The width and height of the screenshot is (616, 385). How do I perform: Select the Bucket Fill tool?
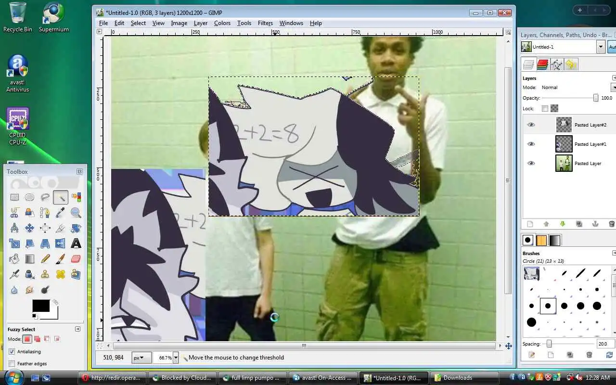(14, 259)
